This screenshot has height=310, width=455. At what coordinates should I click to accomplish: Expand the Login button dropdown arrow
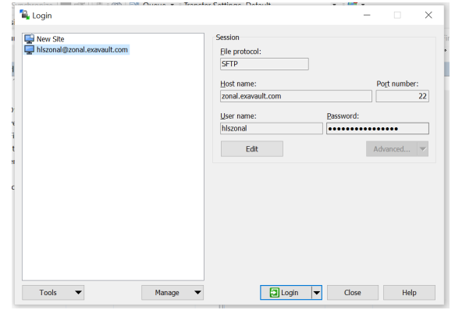pyautogui.click(x=317, y=292)
